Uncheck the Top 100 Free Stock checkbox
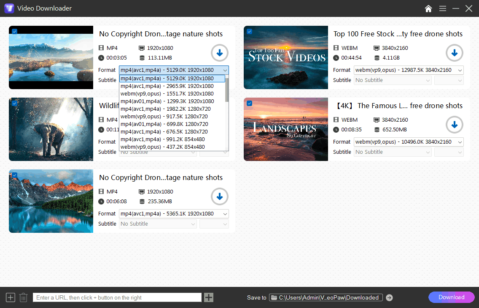This screenshot has height=308, width=479. coord(249,31)
